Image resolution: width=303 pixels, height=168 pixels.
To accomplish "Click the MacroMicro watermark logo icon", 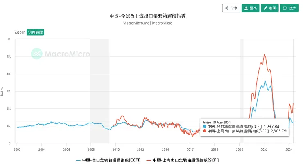I will click(x=37, y=53).
